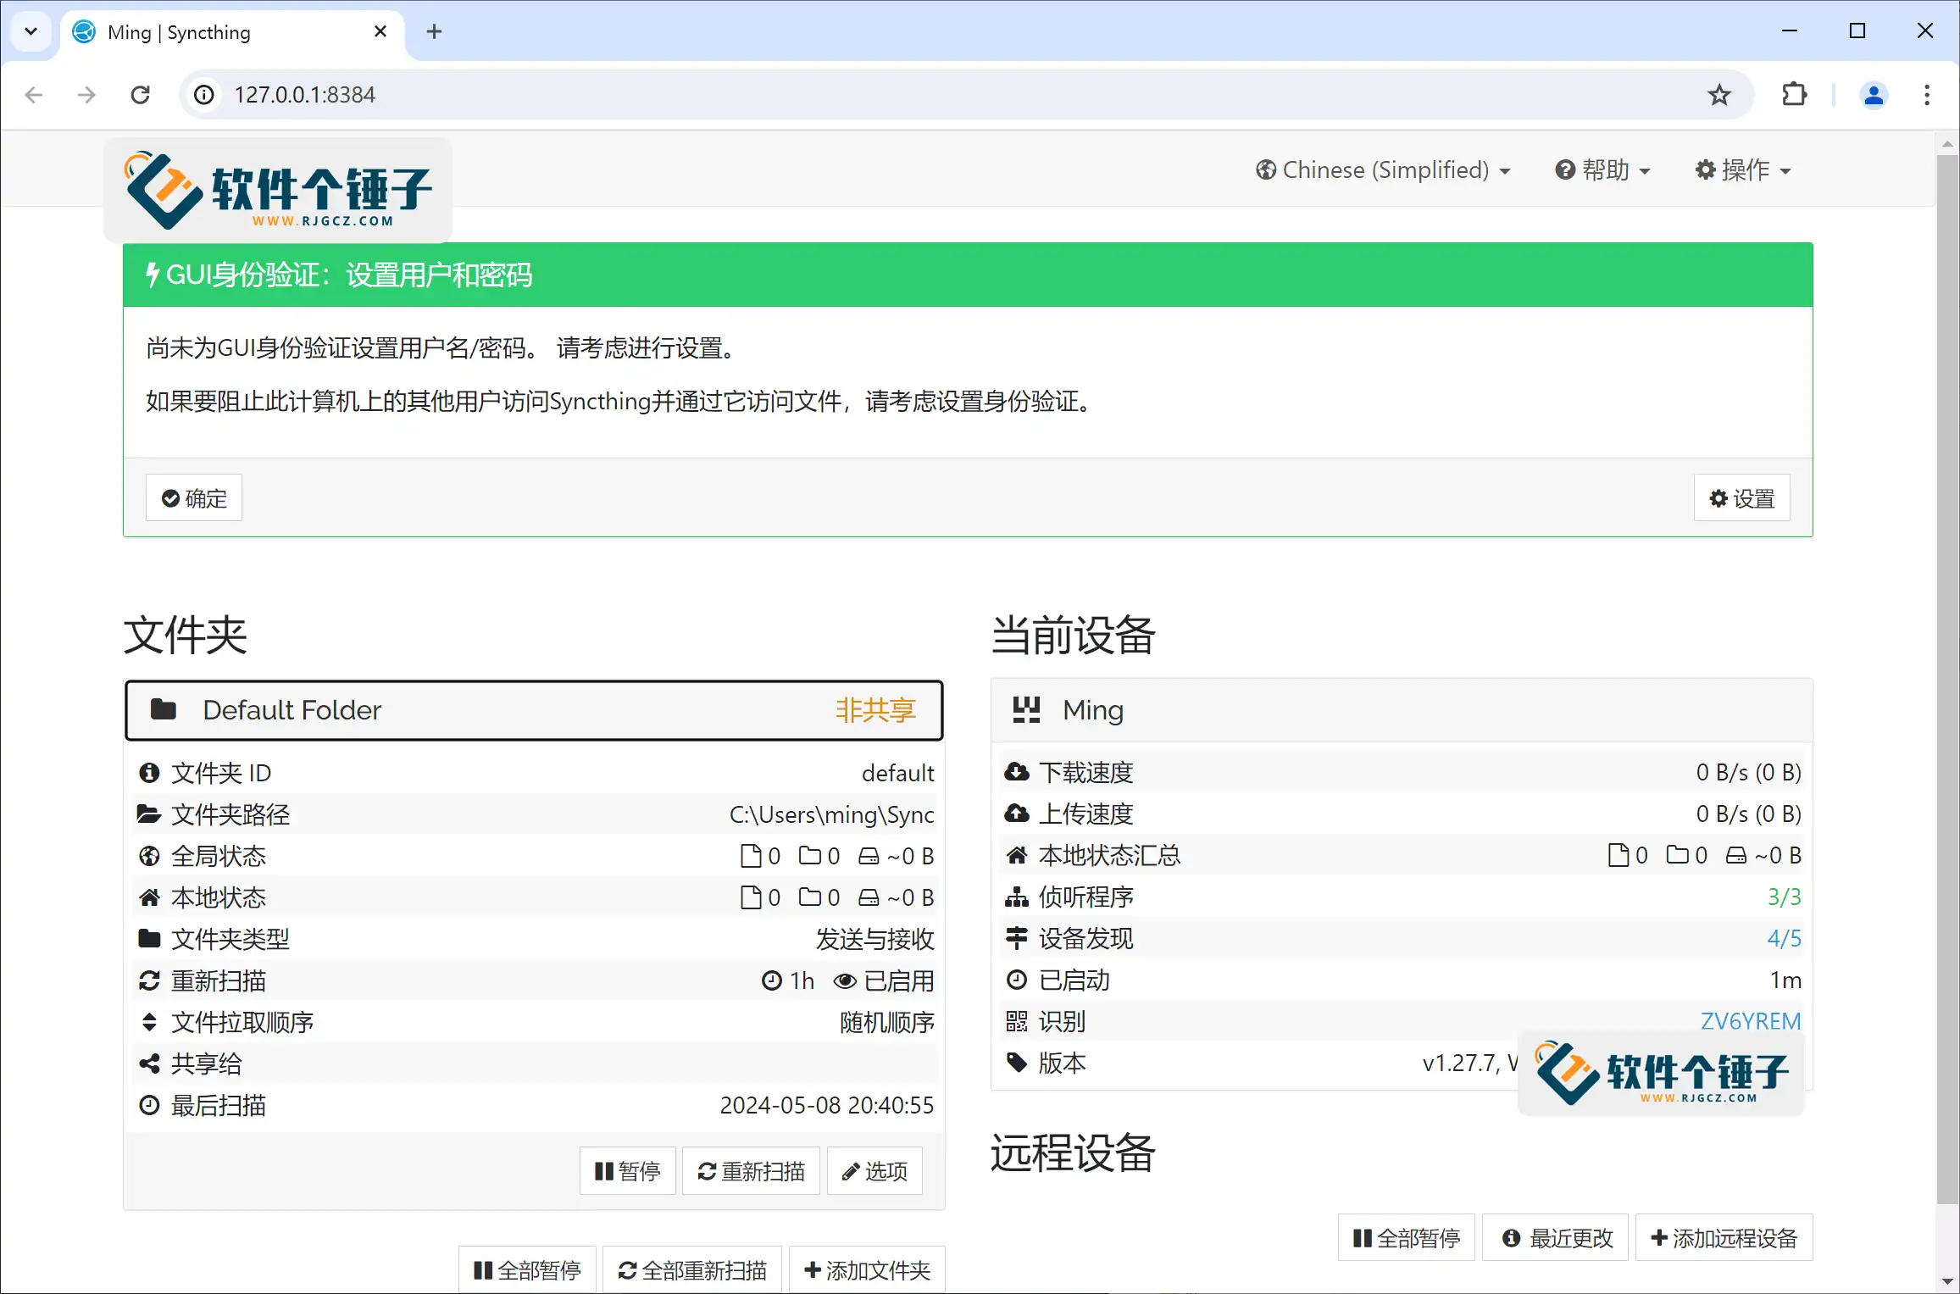1960x1294 pixels.
Task: Click the 重新扫描 button for Default Folder
Action: 751,1171
